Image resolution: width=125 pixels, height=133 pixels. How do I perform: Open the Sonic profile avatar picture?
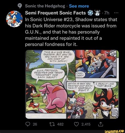14,19
